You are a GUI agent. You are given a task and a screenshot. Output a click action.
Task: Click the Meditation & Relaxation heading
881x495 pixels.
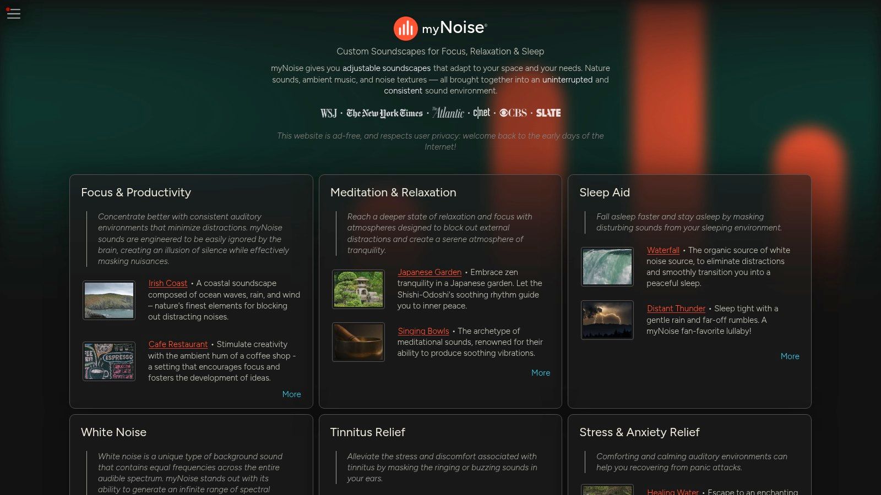point(393,193)
